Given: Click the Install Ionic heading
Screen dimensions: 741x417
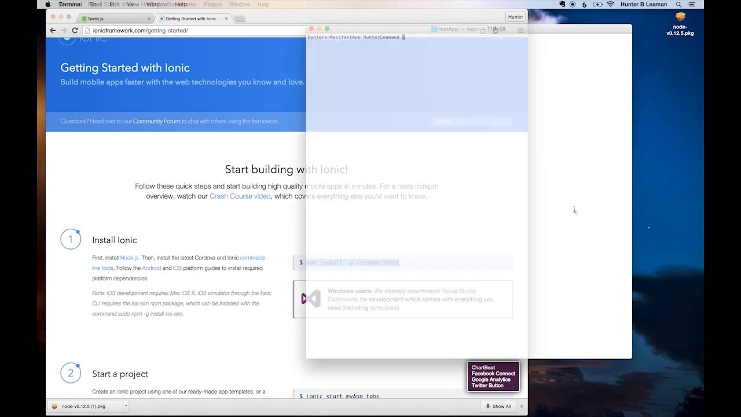Looking at the screenshot, I should point(115,240).
